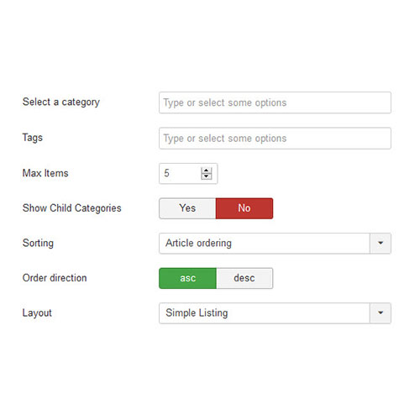
Task: Click the Max Items increment arrow
Action: click(207, 171)
